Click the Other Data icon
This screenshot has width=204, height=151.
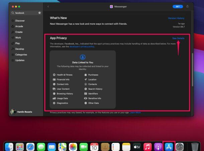(86, 103)
